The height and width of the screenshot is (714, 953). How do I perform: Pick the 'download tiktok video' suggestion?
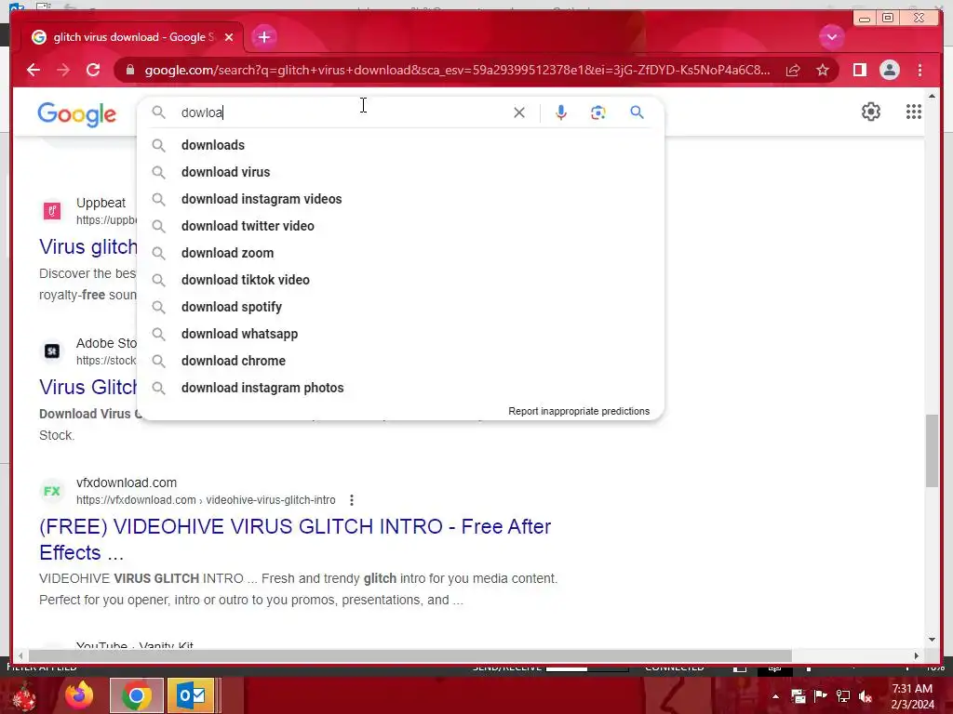[401, 280]
